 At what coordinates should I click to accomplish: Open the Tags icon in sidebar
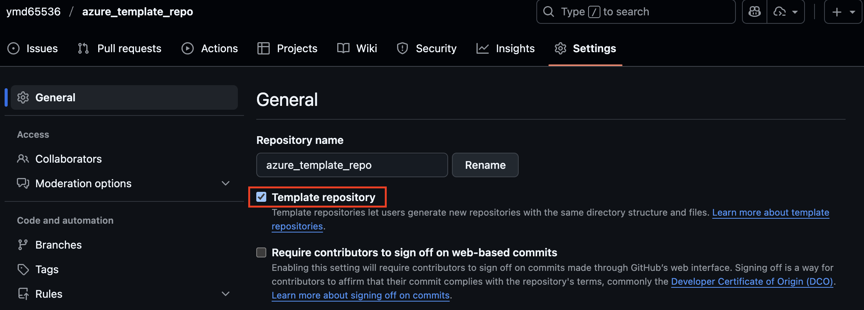point(23,269)
